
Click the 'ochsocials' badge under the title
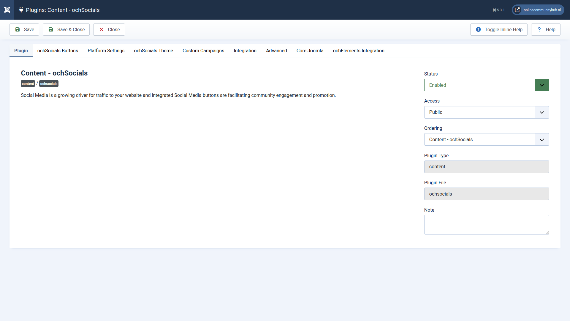point(49,84)
